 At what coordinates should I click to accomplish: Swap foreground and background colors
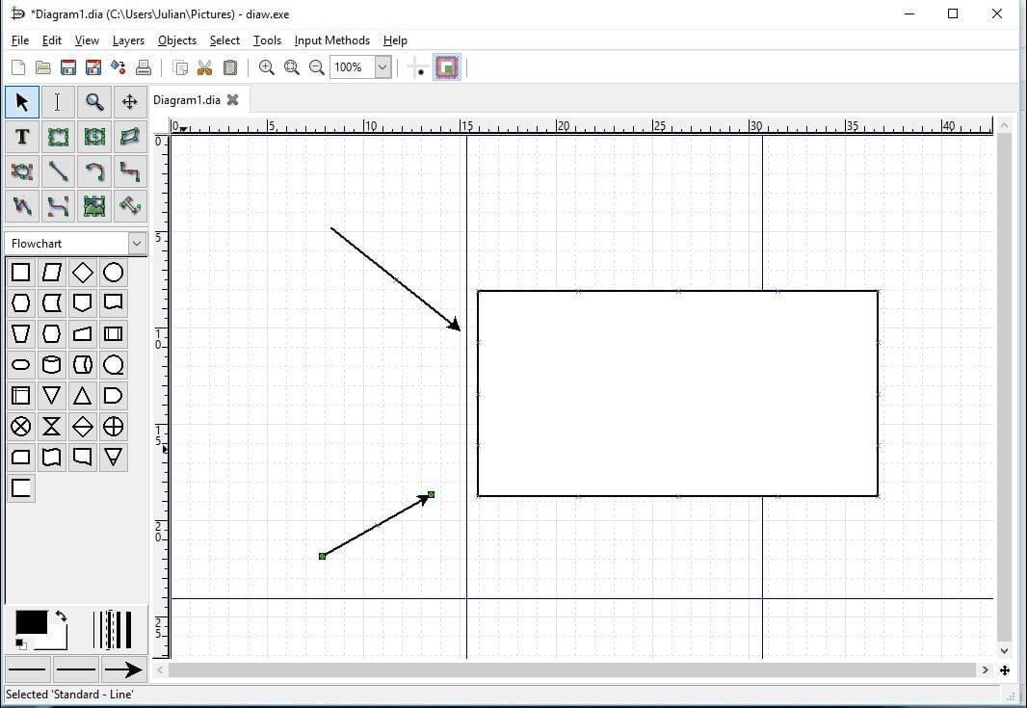pos(61,616)
